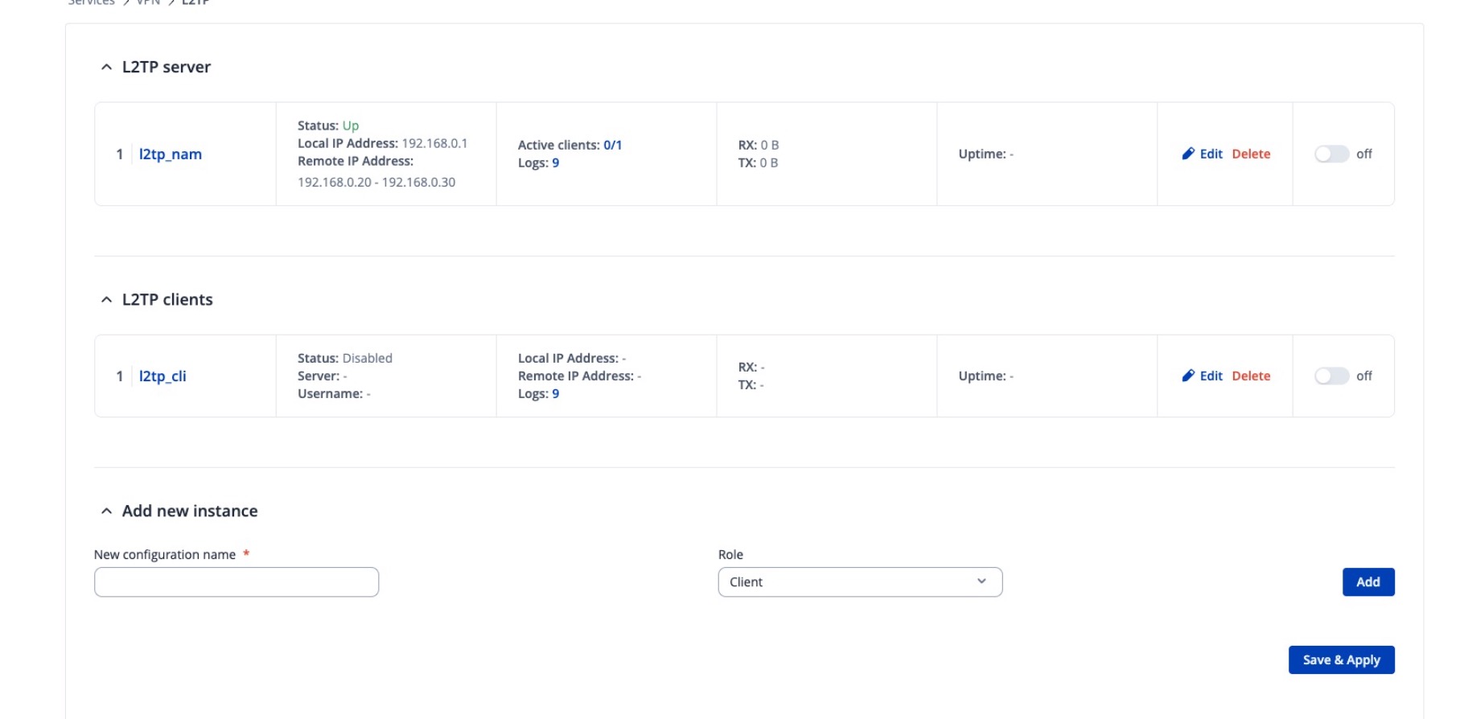1460x719 pixels.
Task: Collapse the Add new instance section
Action: point(106,512)
